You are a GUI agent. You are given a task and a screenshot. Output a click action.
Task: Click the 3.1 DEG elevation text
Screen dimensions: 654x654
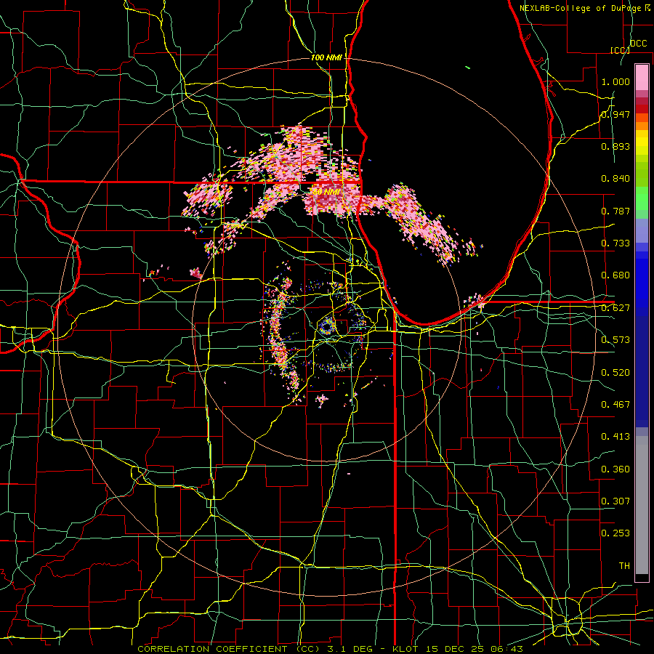coord(350,649)
